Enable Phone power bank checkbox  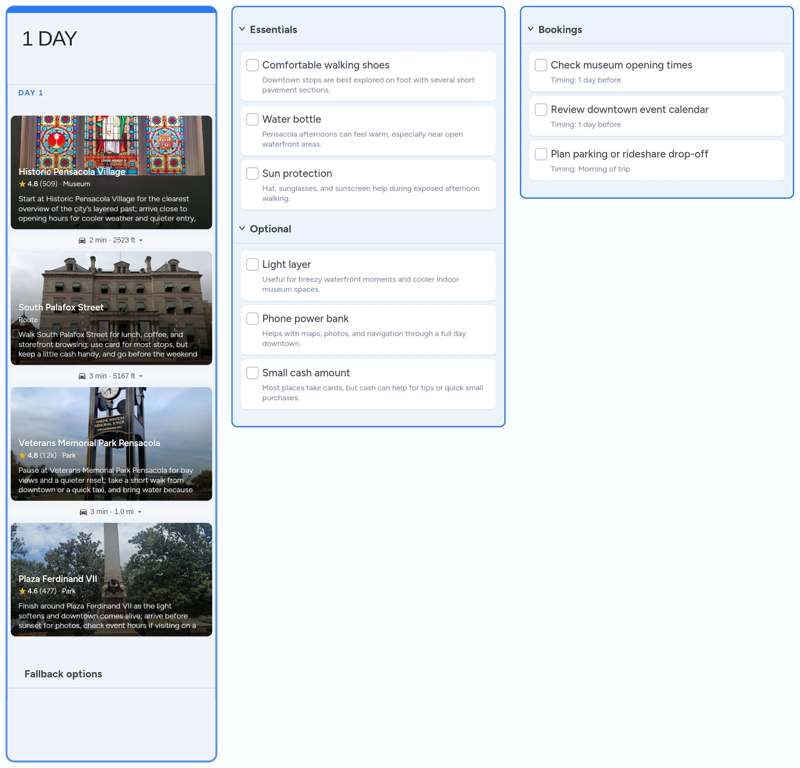tap(252, 319)
